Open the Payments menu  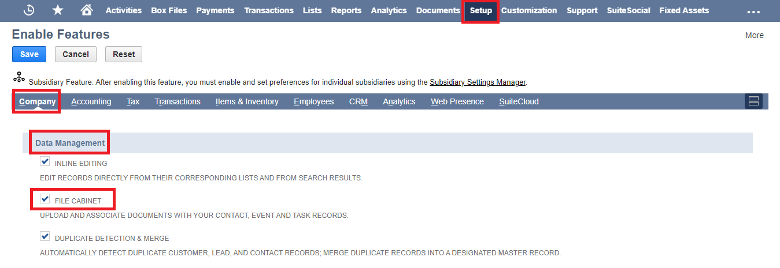215,10
